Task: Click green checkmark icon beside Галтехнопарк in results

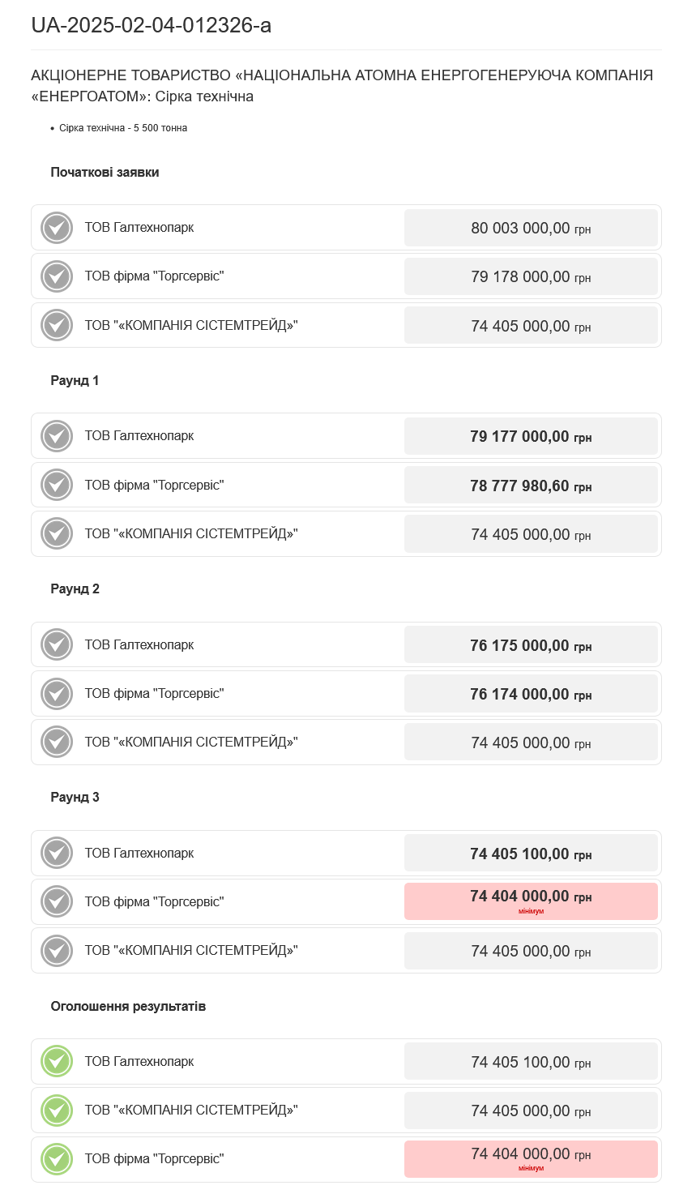Action: pyautogui.click(x=57, y=1062)
